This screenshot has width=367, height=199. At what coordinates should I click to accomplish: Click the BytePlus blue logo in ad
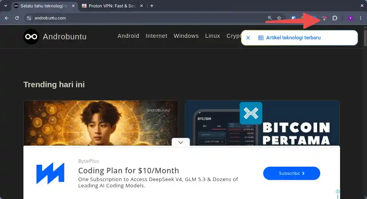50,173
